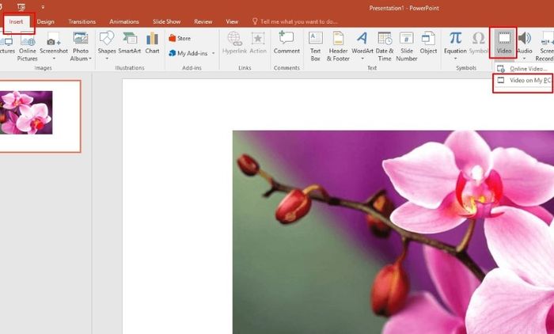Open the Animations tab

click(x=124, y=22)
